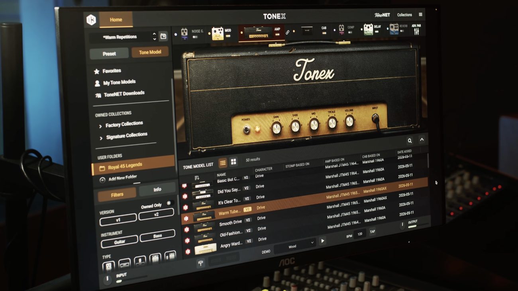Filter instrument by Bass

158,236
